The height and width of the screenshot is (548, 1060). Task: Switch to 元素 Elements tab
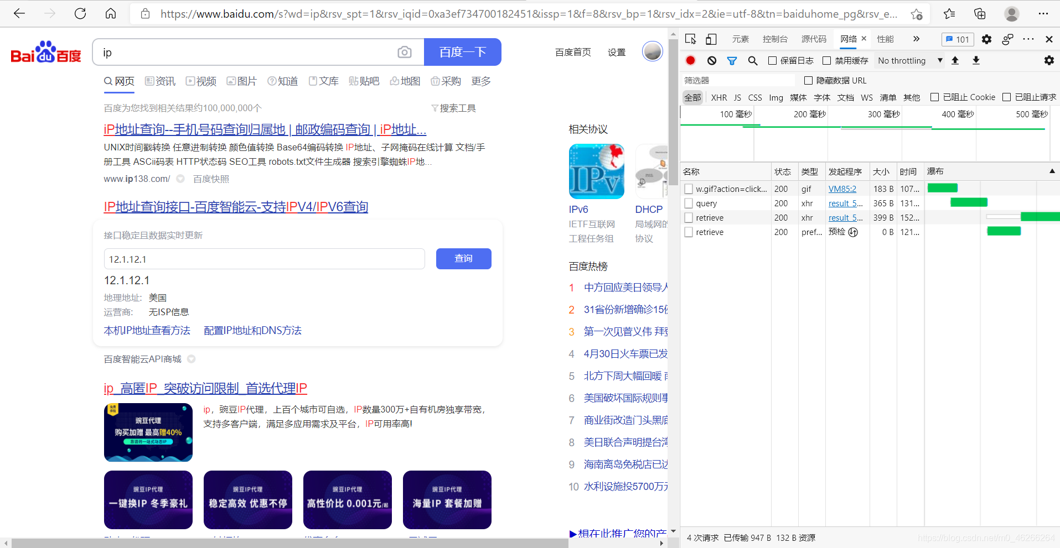pyautogui.click(x=740, y=39)
